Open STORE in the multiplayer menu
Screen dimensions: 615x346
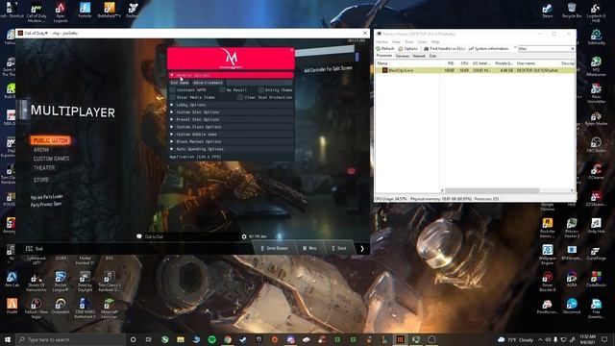pos(41,180)
